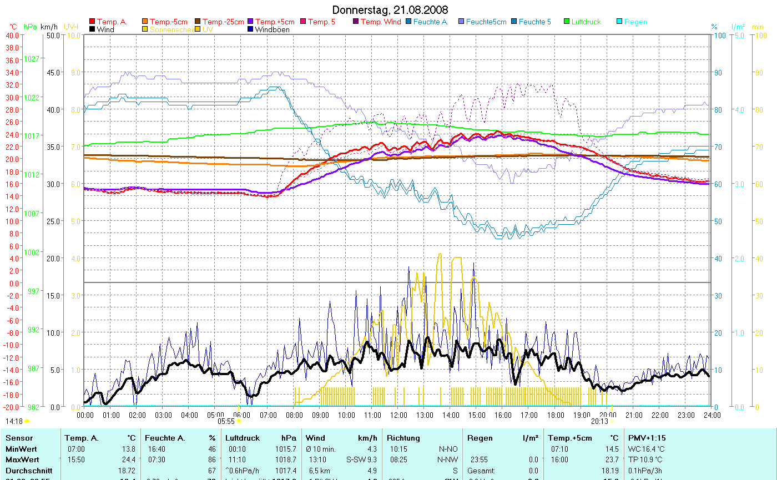
Task: Click the sunset sun icon at 20:13
Action: [612, 421]
